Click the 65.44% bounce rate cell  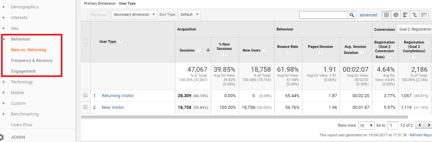[292, 96]
